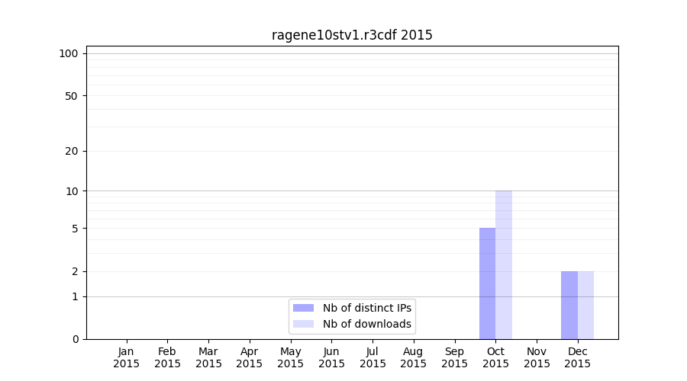
Task: Click the chart title ragene10stv1.r3cdf 2015
Action: pyautogui.click(x=352, y=35)
